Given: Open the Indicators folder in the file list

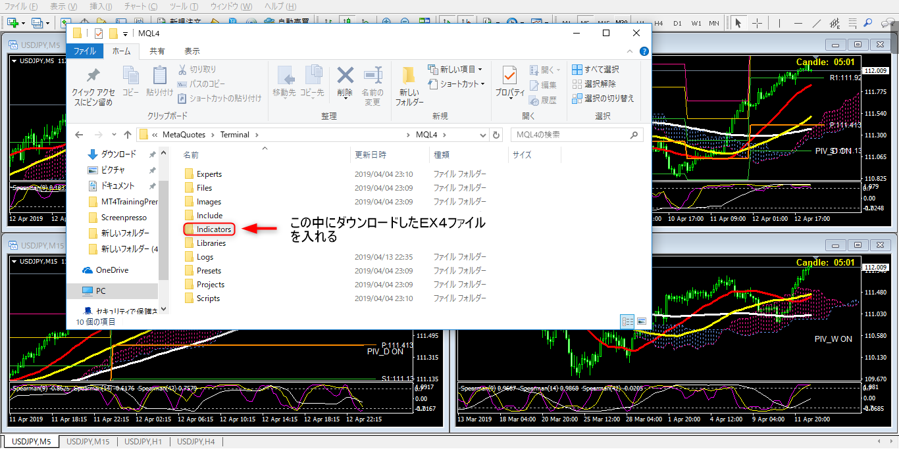Looking at the screenshot, I should pos(214,229).
